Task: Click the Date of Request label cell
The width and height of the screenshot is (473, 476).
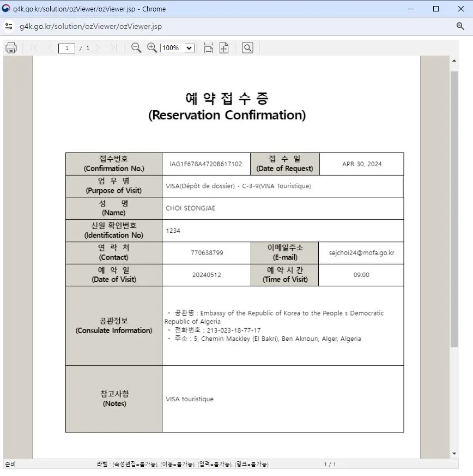Action: coord(284,164)
